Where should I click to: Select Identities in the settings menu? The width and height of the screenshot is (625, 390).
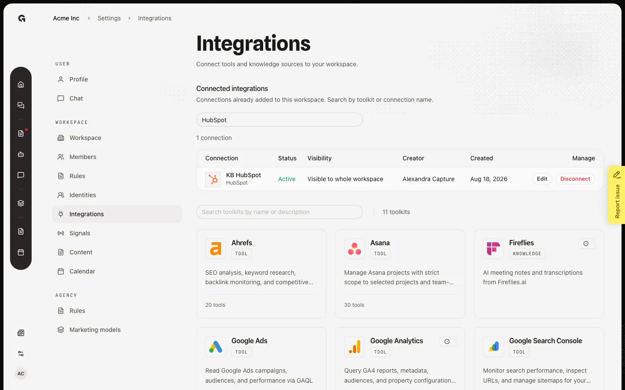[x=117, y=195]
